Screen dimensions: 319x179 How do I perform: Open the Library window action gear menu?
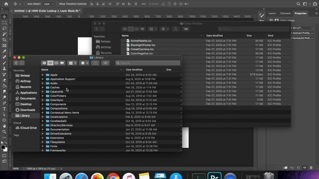click(84, 63)
